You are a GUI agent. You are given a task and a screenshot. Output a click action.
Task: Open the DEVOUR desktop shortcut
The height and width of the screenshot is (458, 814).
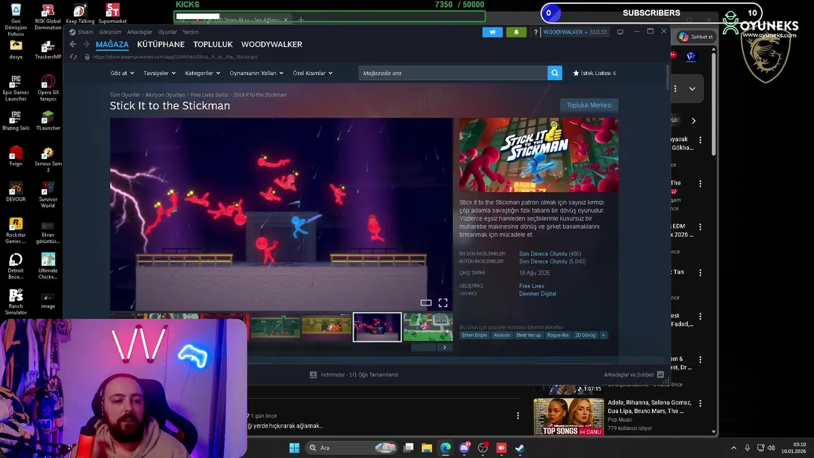16,192
